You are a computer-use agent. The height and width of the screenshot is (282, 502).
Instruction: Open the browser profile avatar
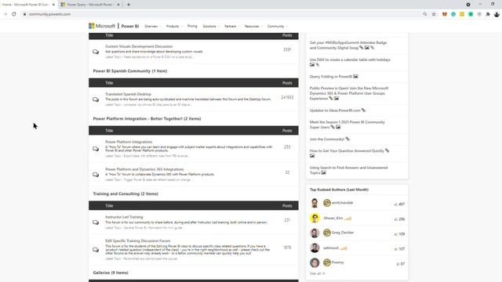tap(497, 14)
